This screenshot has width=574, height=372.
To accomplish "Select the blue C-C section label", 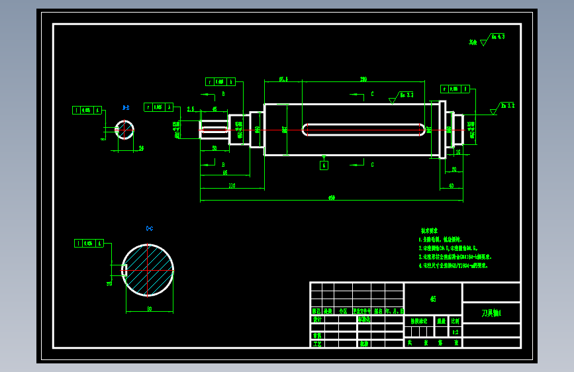I will [150, 228].
